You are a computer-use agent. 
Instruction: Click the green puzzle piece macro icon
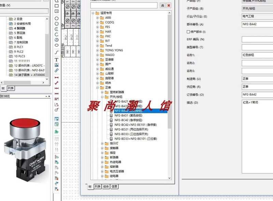pyautogui.click(x=57, y=131)
